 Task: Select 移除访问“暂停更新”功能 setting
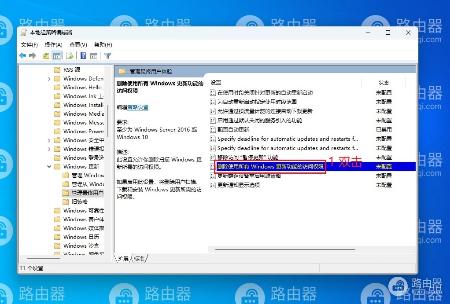[x=248, y=157]
